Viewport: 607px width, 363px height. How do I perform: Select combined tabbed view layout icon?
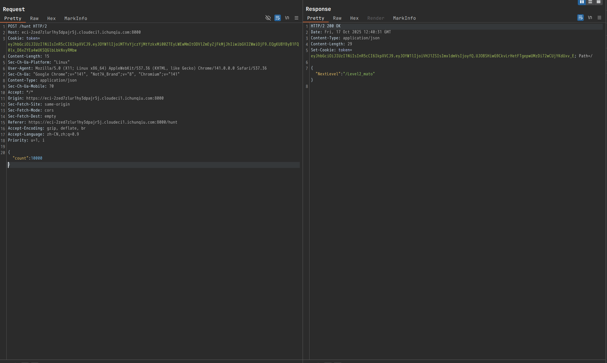(598, 2)
